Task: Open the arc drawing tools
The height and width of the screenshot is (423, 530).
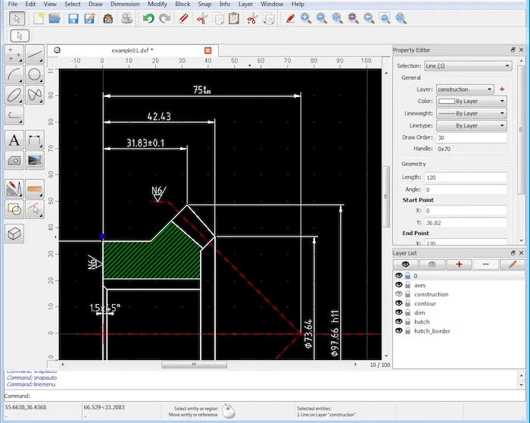Action: pyautogui.click(x=14, y=74)
